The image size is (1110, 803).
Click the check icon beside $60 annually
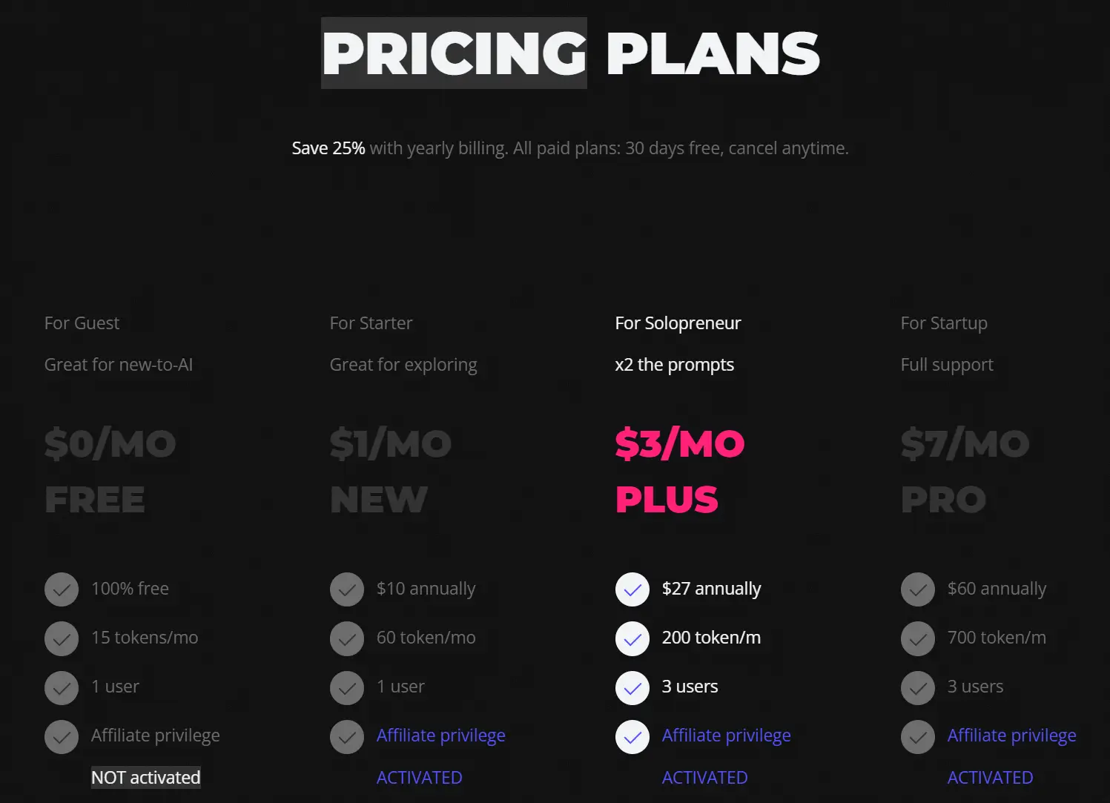(918, 590)
